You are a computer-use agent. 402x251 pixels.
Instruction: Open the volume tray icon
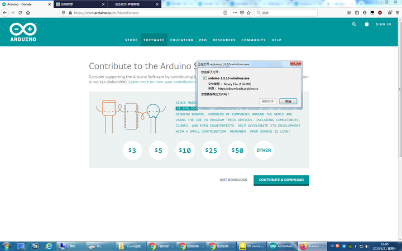(367, 246)
